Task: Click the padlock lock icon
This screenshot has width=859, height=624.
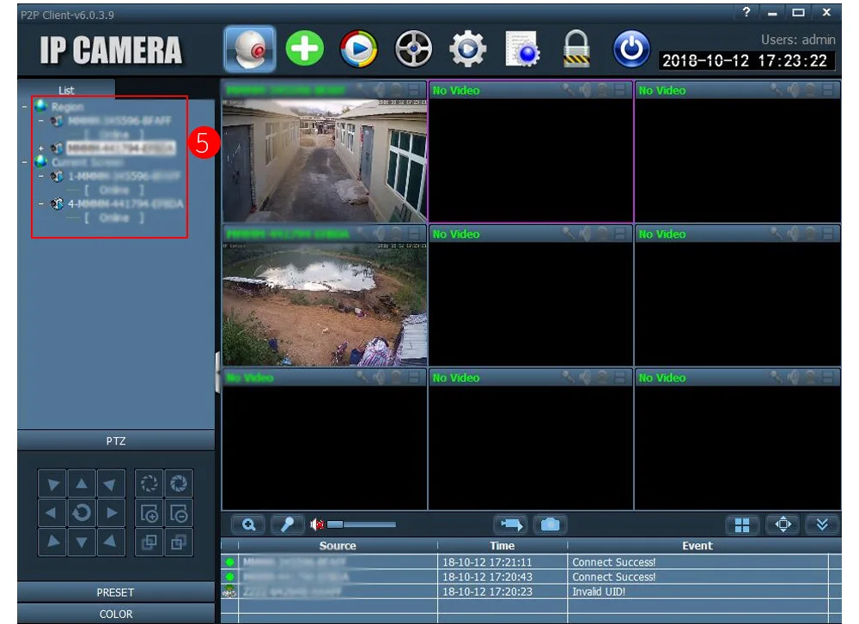Action: tap(576, 50)
